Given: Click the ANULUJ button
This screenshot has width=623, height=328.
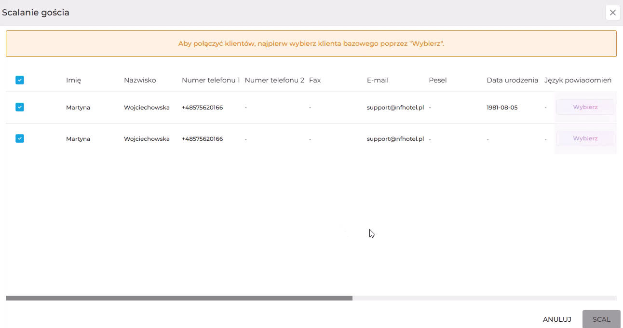Looking at the screenshot, I should click(557, 319).
